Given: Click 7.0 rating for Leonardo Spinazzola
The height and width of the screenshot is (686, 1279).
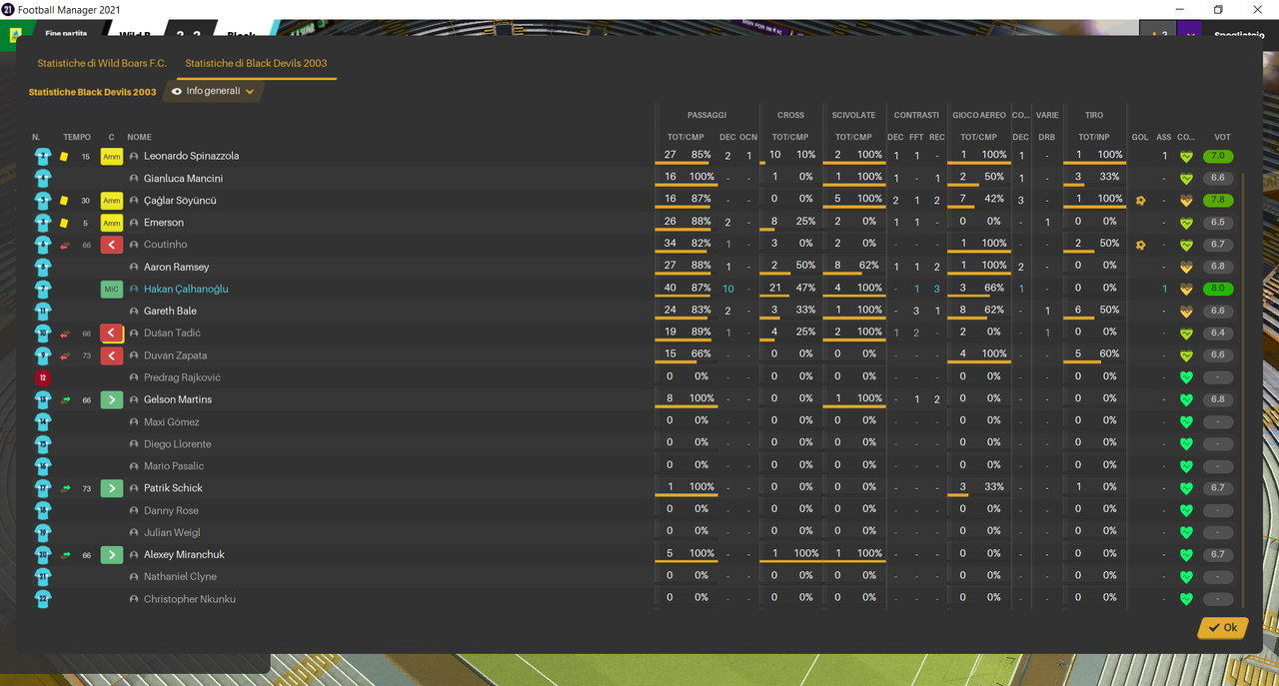Looking at the screenshot, I should [1218, 157].
